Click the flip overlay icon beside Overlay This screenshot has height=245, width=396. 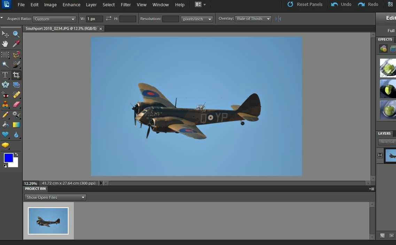[278, 19]
